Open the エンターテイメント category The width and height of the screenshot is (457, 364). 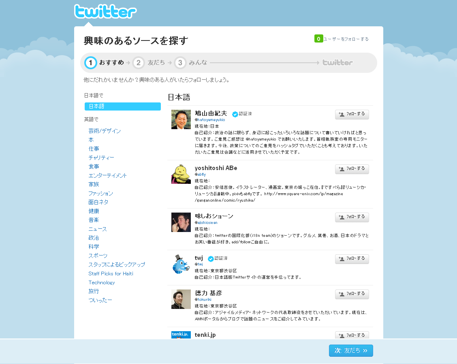[107, 176]
